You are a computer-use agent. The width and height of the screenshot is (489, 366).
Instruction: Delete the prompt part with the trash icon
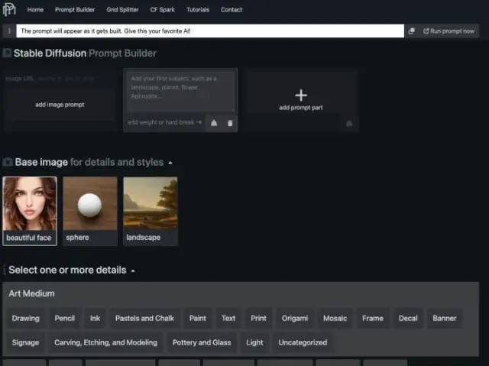230,123
